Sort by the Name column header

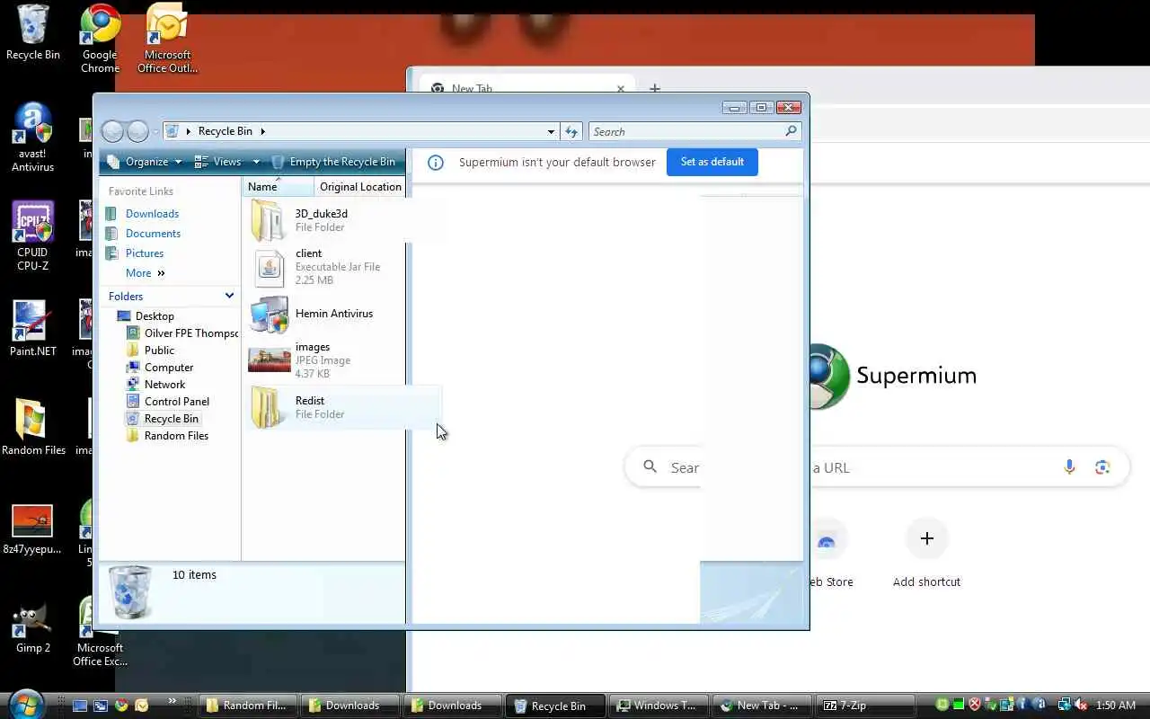tap(279, 187)
